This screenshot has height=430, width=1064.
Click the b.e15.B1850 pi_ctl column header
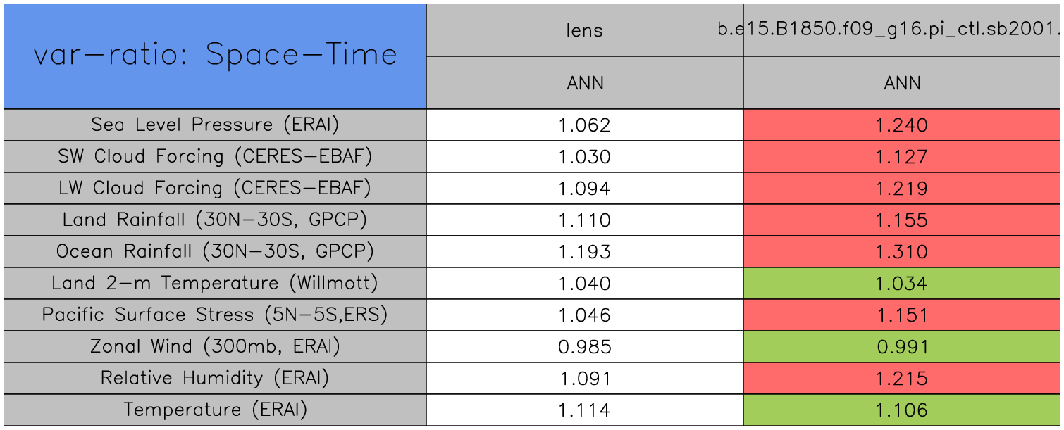tap(902, 30)
